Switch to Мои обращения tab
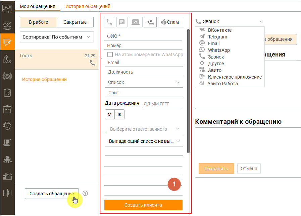 tap(38, 6)
